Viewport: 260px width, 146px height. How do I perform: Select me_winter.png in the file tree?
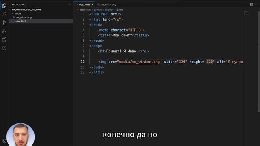[24, 17]
